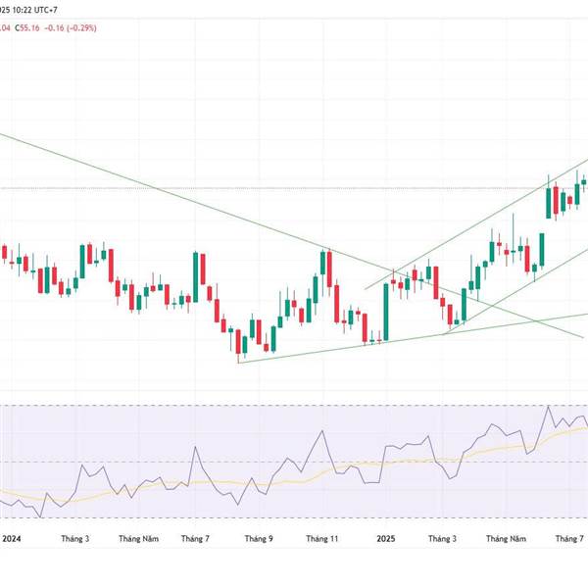The image size is (588, 588).
Task: Select the Tháng 7 label preceding Tháng 9
Action: click(x=195, y=539)
